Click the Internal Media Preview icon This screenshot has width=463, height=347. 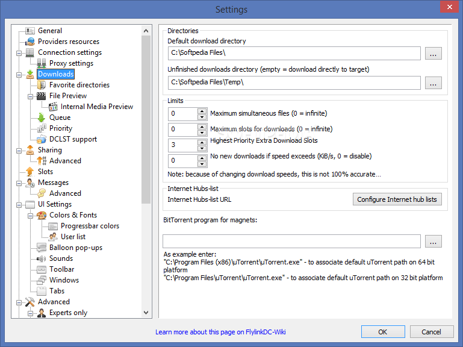pyautogui.click(x=53, y=107)
